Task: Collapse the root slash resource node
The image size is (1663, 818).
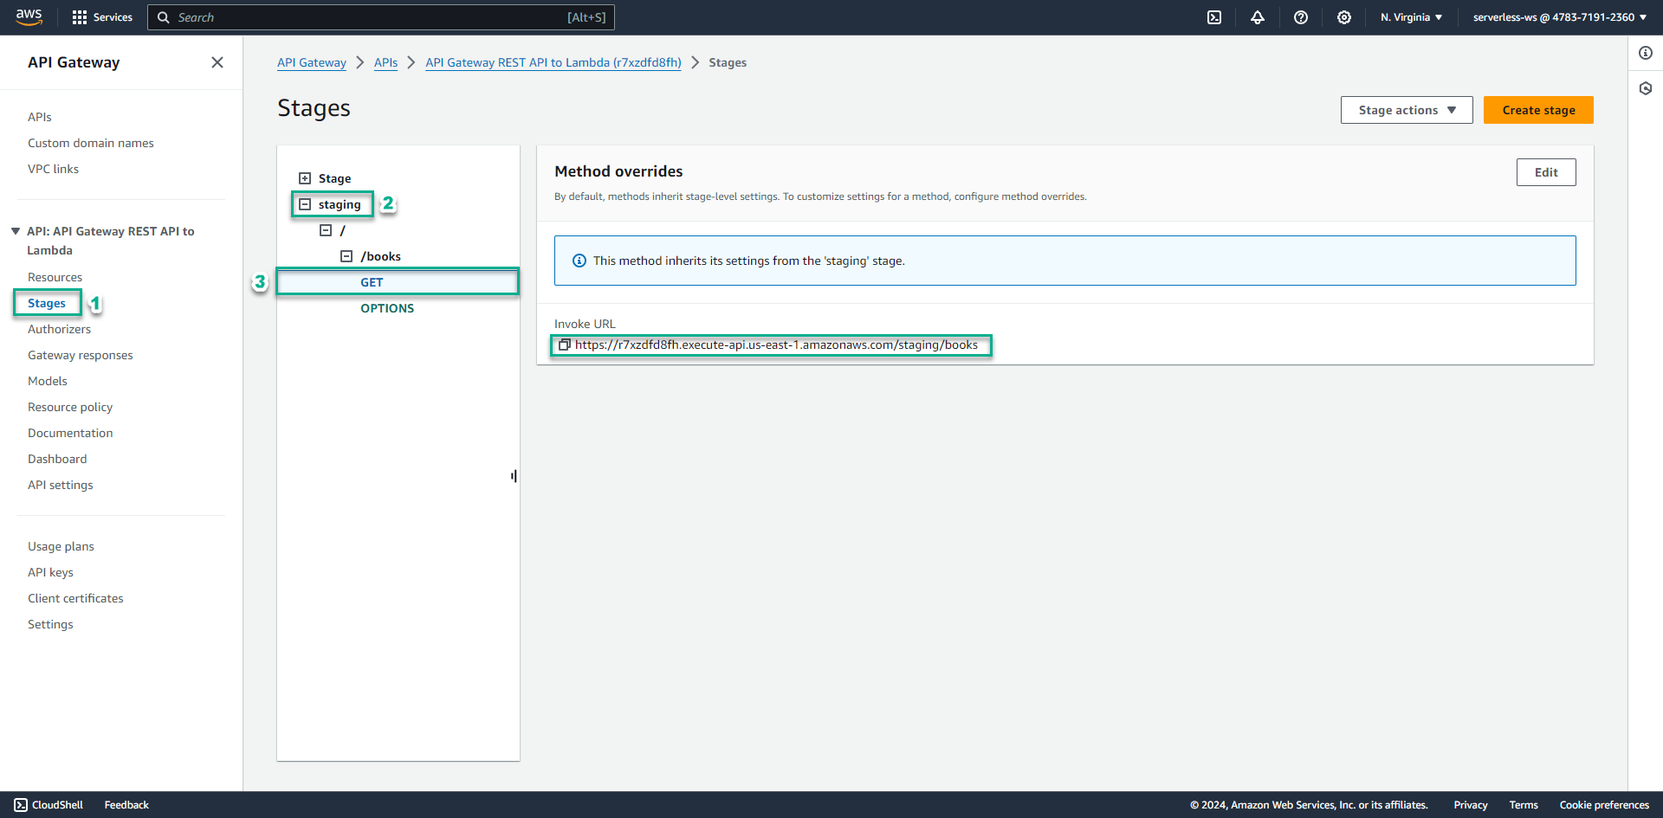Action: [x=326, y=230]
